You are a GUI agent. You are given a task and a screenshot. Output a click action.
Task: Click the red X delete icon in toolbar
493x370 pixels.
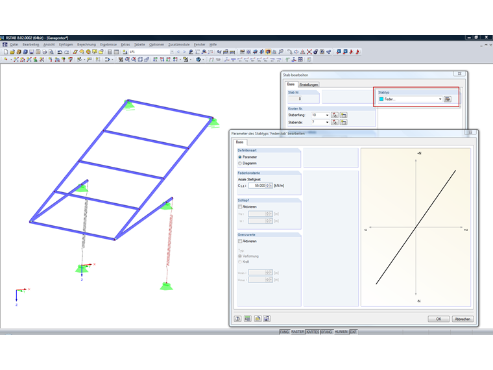[309, 52]
